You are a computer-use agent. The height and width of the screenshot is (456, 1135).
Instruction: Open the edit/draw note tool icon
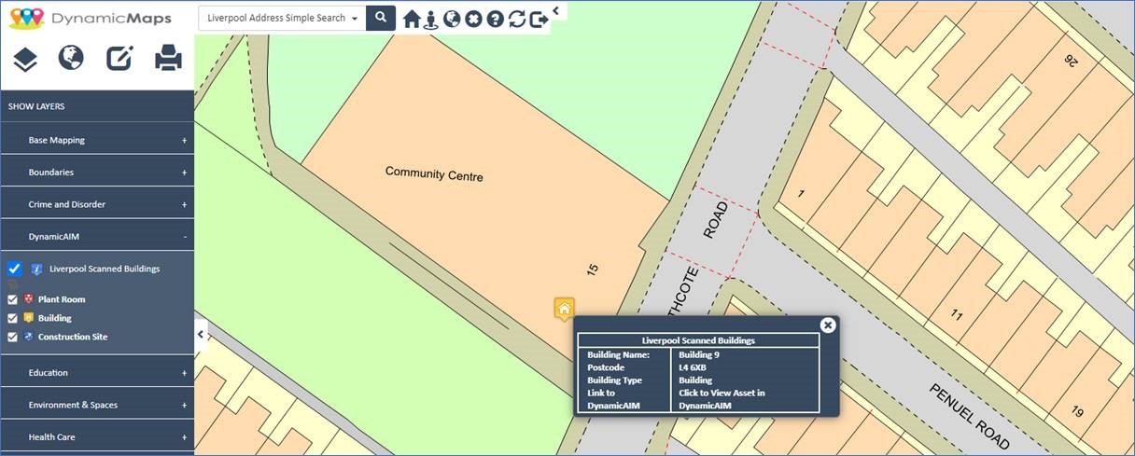pos(119,59)
